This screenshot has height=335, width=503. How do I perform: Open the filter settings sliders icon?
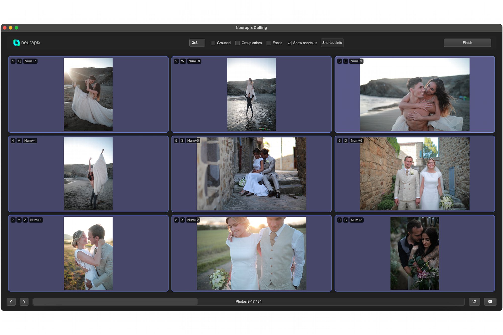(x=474, y=301)
